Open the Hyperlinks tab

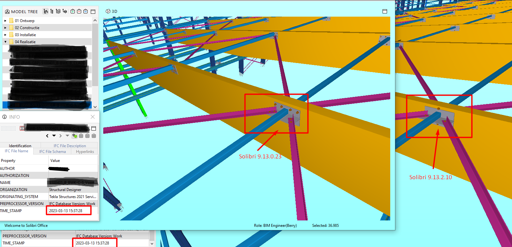click(85, 152)
